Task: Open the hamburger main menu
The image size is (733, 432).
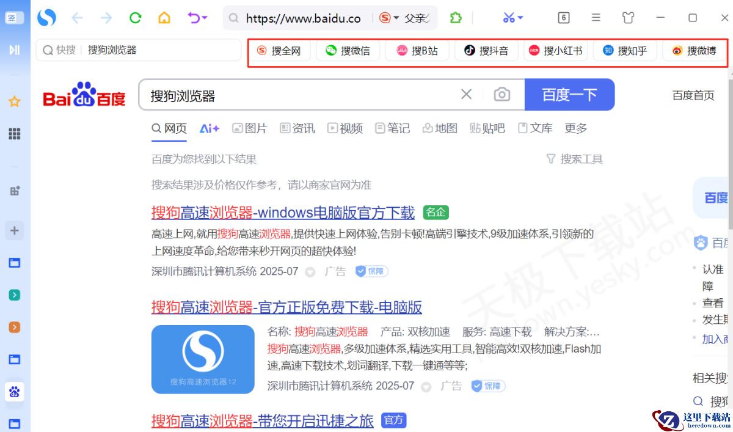Action: 596,18
